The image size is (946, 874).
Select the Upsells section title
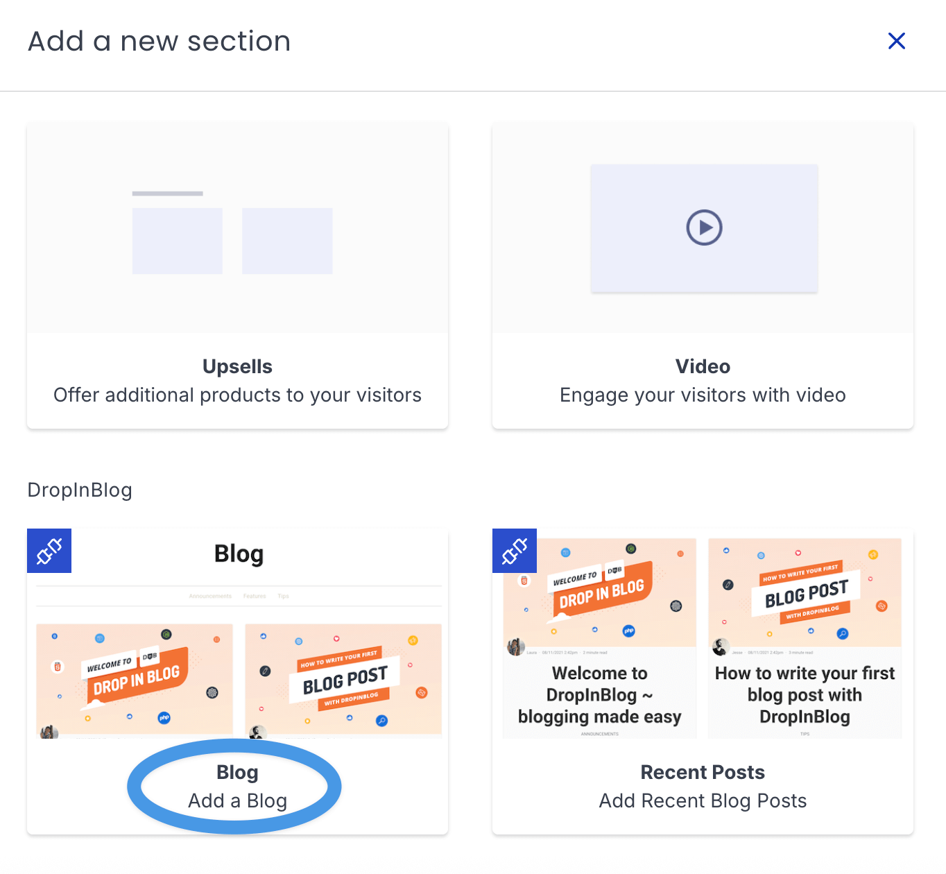point(237,366)
